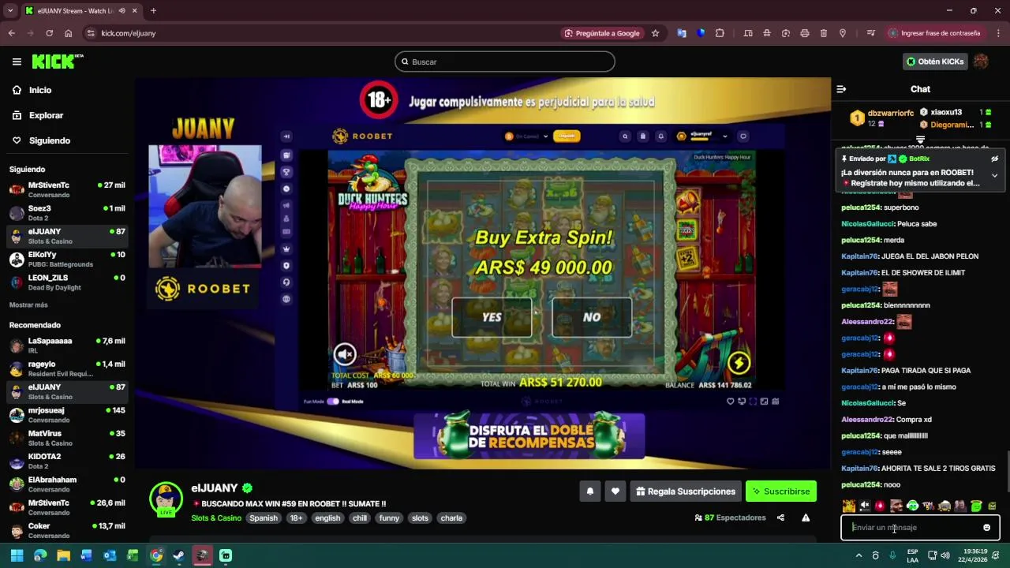Select the Spanish tag
The image size is (1010, 568).
click(x=264, y=518)
